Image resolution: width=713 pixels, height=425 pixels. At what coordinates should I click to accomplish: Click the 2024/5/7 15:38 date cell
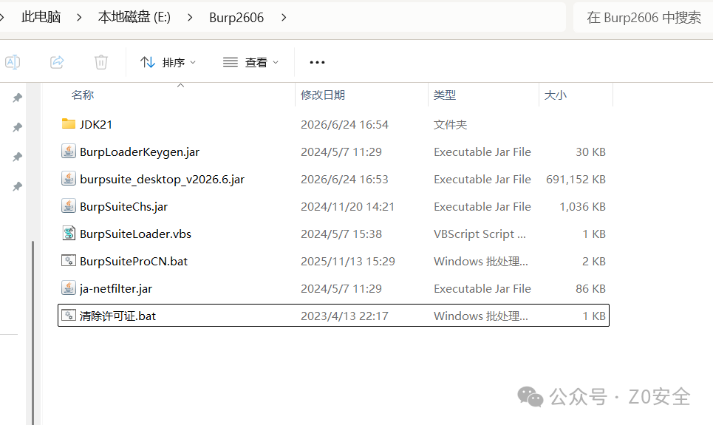tap(341, 234)
